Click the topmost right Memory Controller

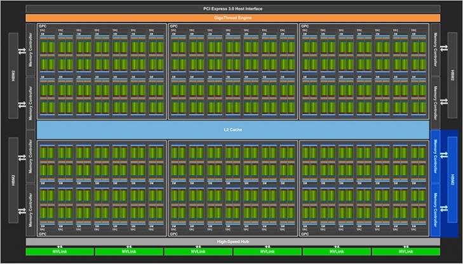click(x=434, y=50)
